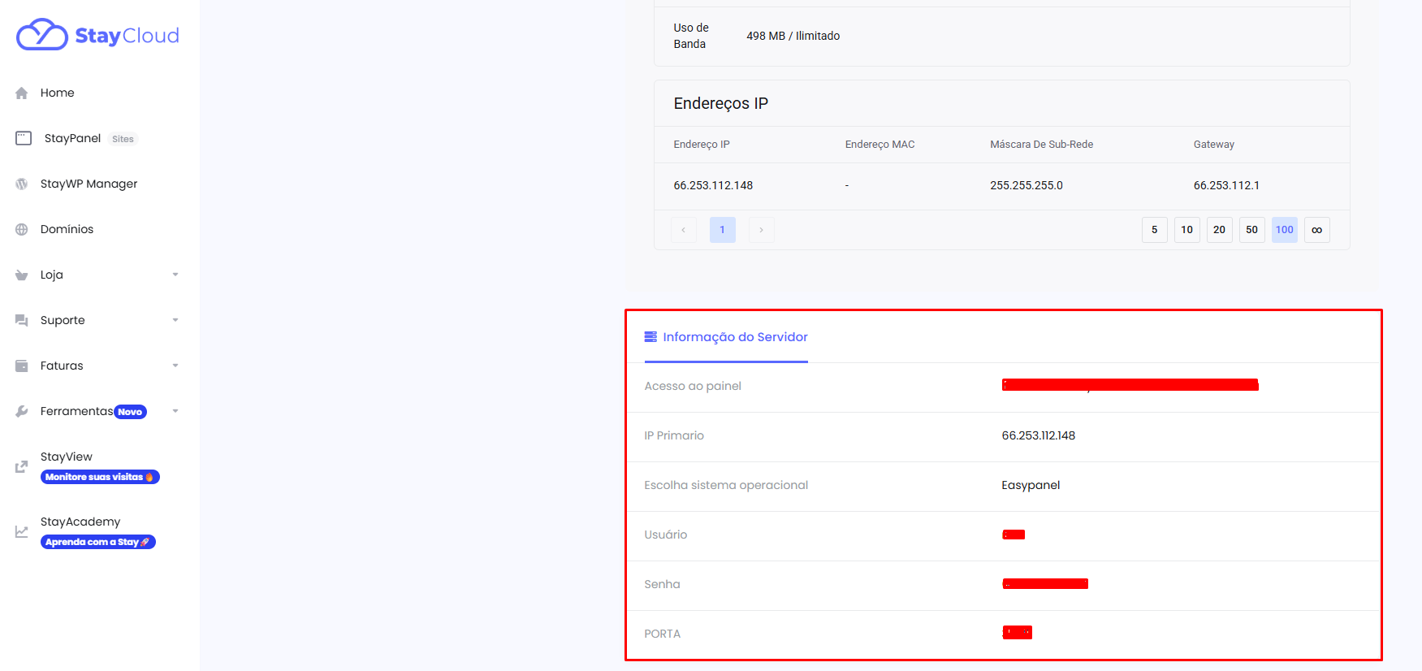Click the Escolha sistema operacional label

pos(726,485)
